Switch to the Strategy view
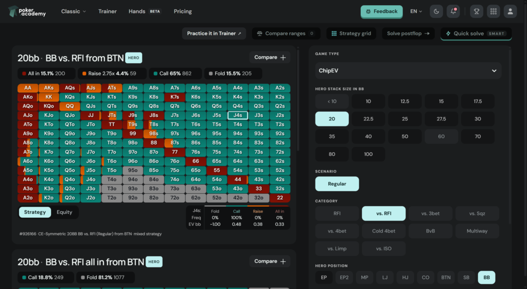 [34, 212]
